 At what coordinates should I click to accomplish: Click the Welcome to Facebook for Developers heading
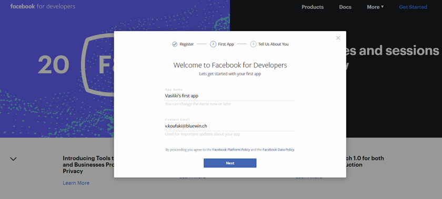pos(230,65)
